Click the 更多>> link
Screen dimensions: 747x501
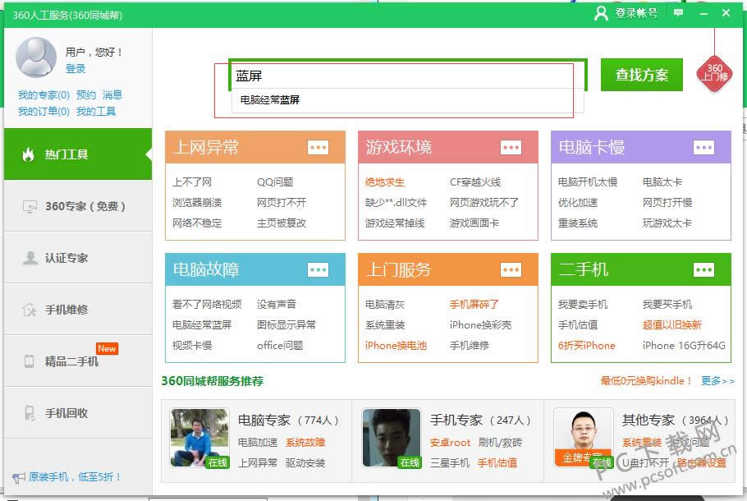[717, 381]
